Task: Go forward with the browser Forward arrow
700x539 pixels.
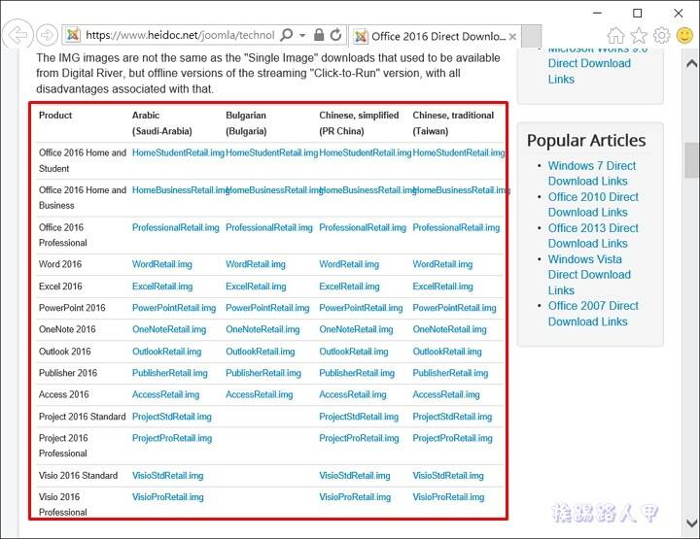Action: tap(47, 35)
